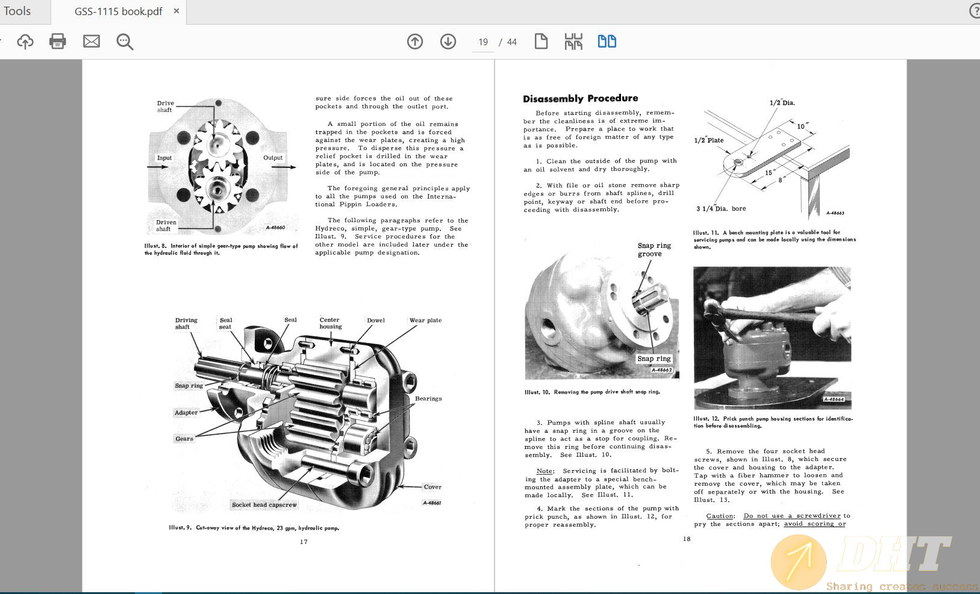Send file by email via envelope icon

pyautogui.click(x=92, y=42)
